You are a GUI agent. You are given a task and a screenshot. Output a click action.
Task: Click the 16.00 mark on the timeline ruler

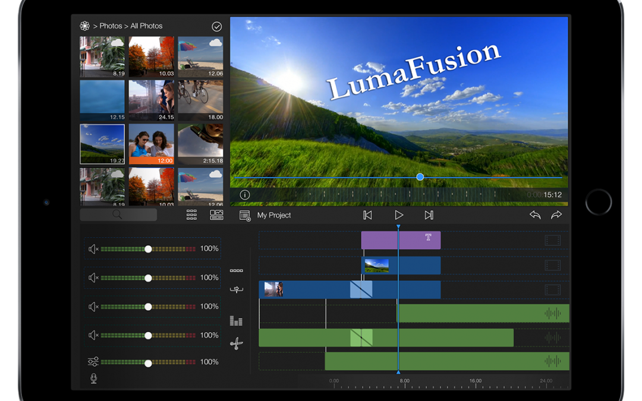pos(476,381)
